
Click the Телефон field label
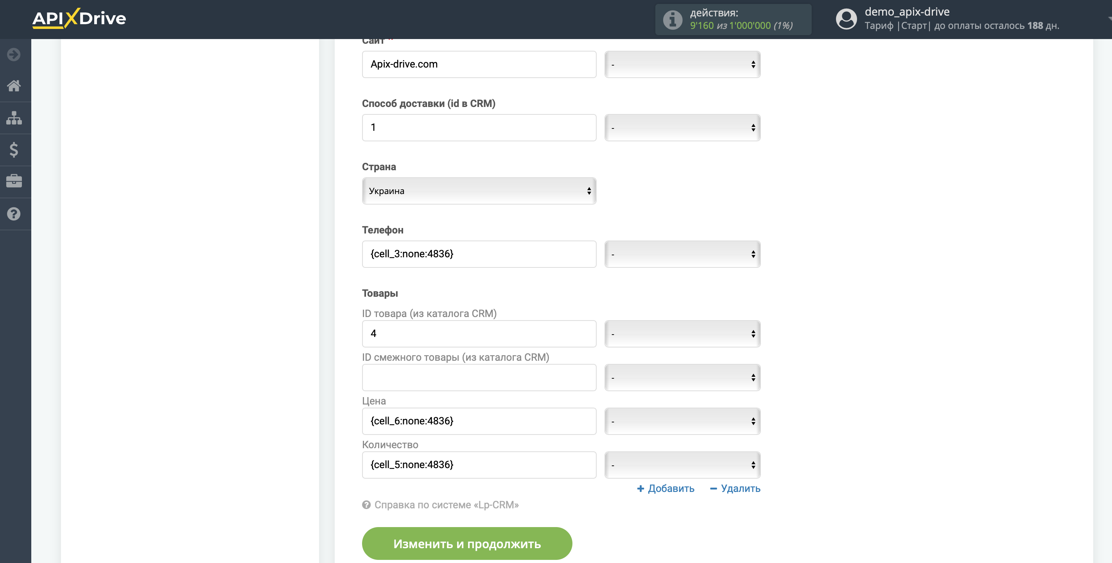383,230
